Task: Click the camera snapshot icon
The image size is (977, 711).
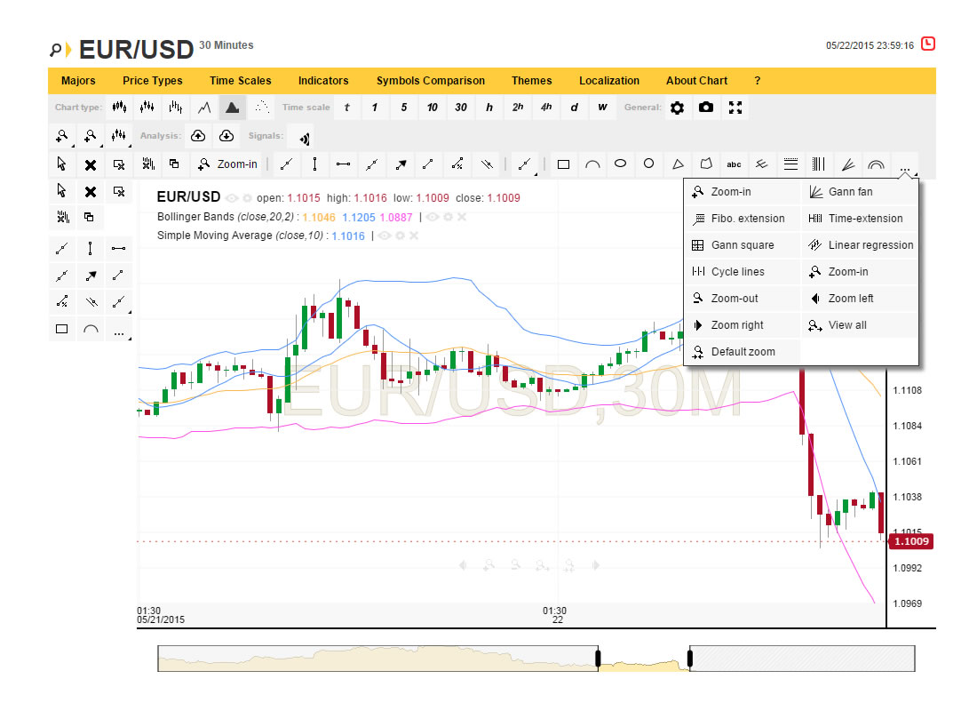Action: [706, 108]
